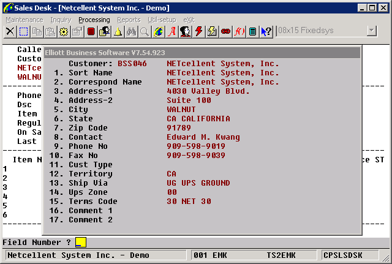Click the 001 EMK status bar entry

[210, 255]
